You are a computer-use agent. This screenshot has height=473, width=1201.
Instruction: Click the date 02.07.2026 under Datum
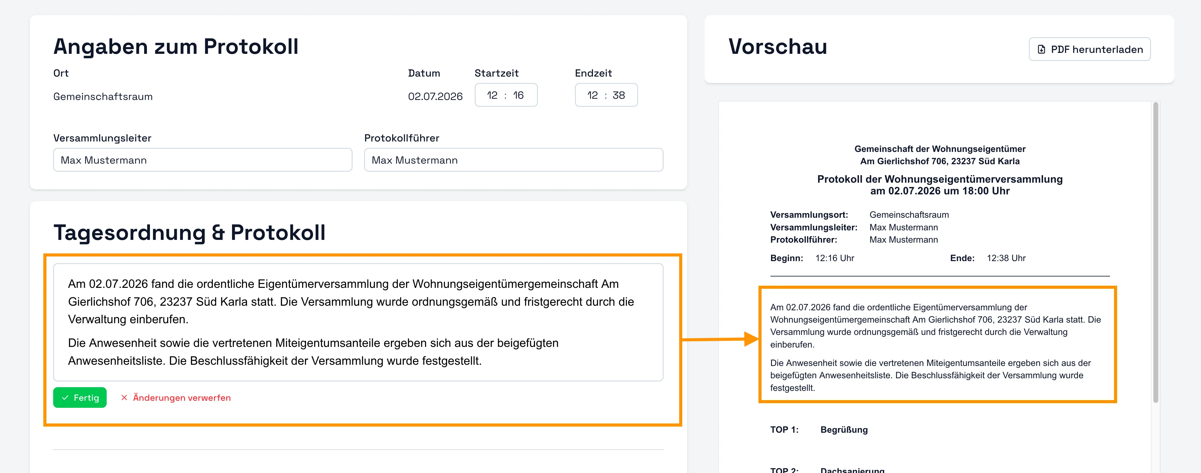435,96
